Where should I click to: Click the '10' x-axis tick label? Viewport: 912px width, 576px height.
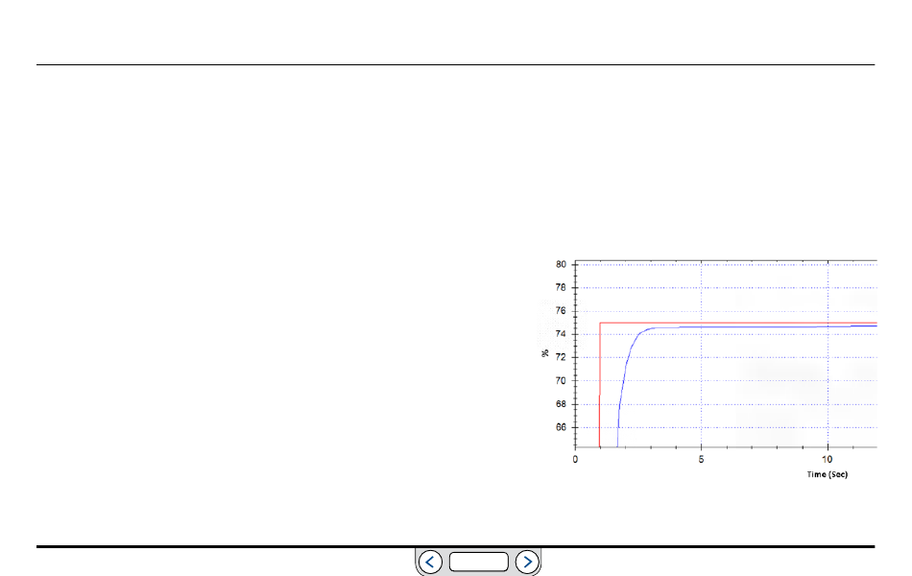coord(828,460)
